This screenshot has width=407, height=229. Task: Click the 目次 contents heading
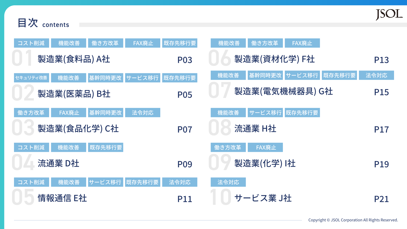coord(43,23)
